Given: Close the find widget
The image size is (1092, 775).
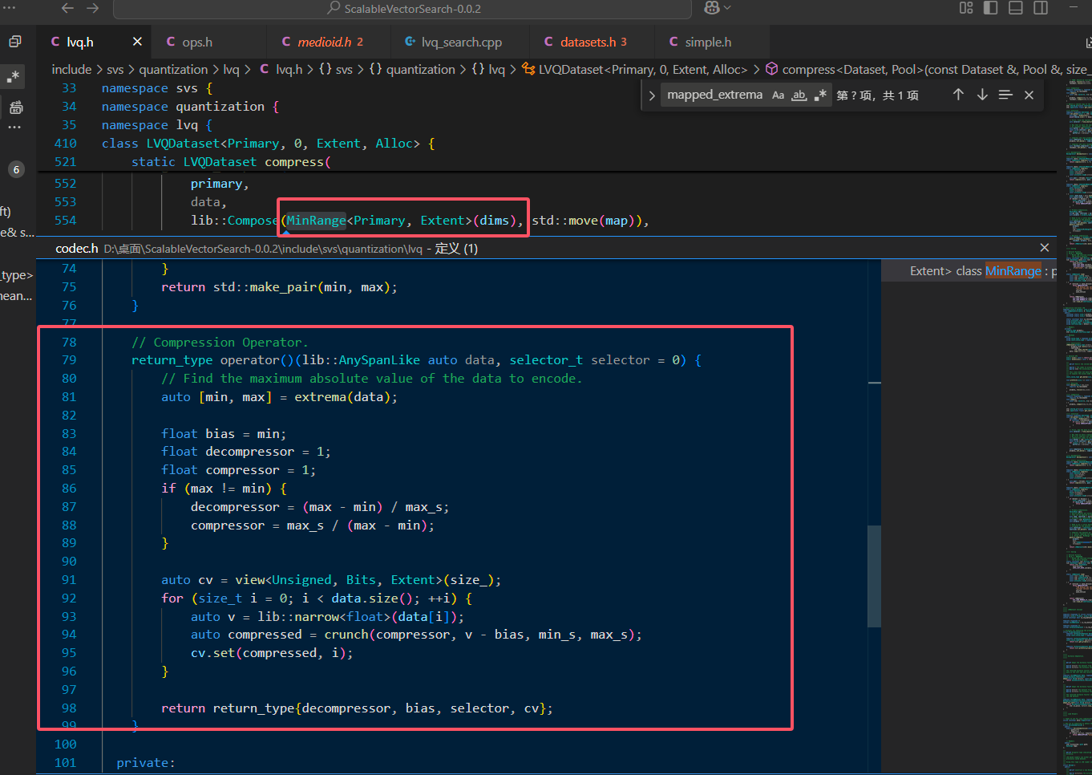Looking at the screenshot, I should point(1029,95).
